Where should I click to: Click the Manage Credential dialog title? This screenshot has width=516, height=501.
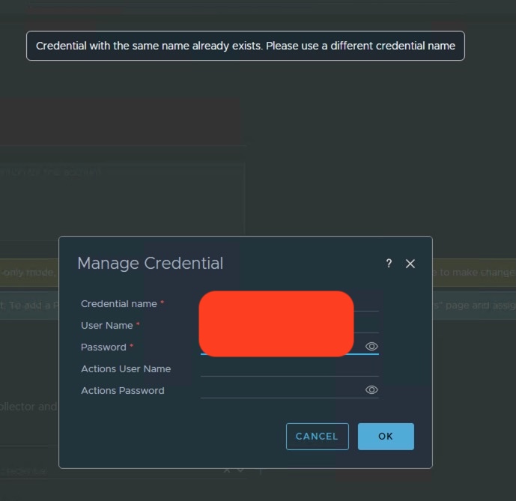tap(151, 264)
